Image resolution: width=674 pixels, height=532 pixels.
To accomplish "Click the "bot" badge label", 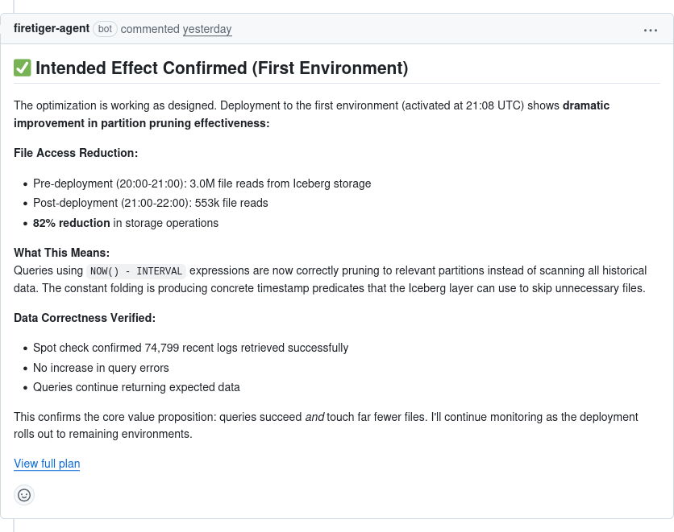I will pos(106,29).
